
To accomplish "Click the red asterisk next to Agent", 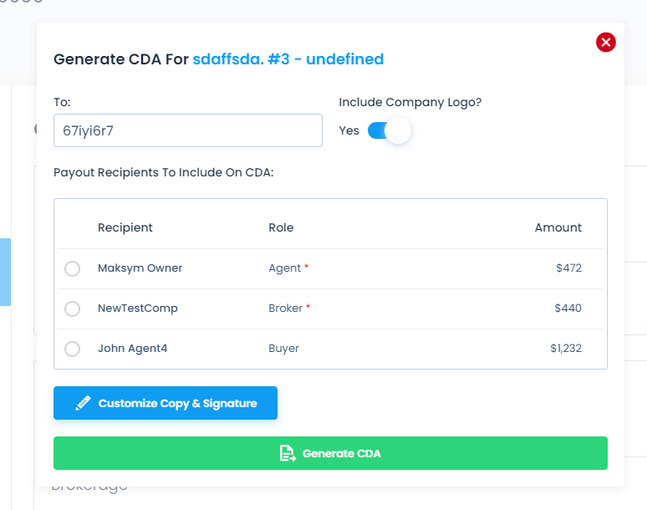I will (306, 266).
